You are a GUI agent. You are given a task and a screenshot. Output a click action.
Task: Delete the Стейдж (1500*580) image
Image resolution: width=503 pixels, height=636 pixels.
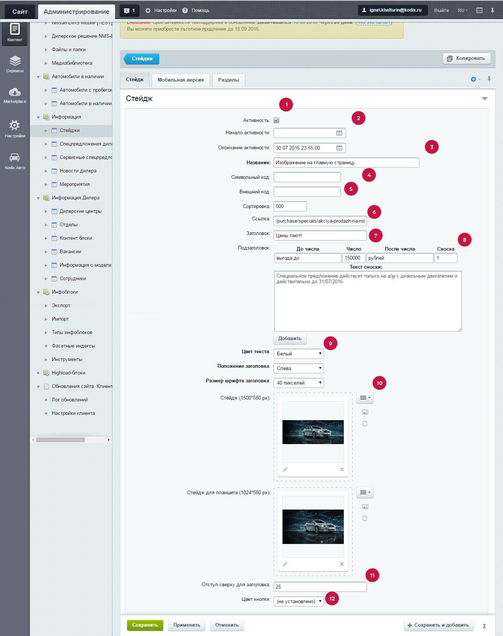point(342,470)
